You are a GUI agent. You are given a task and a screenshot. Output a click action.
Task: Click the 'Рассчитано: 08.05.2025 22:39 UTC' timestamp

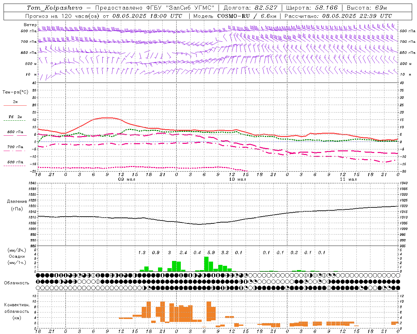338,16
